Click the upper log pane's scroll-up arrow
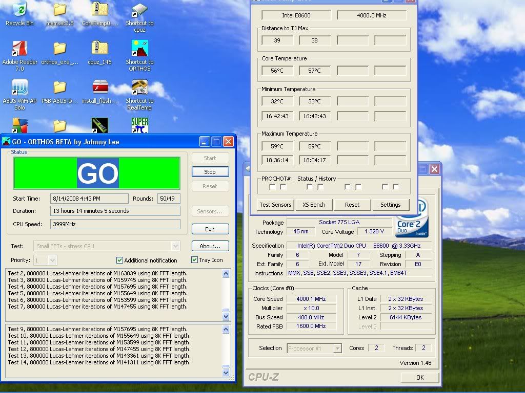 226,274
